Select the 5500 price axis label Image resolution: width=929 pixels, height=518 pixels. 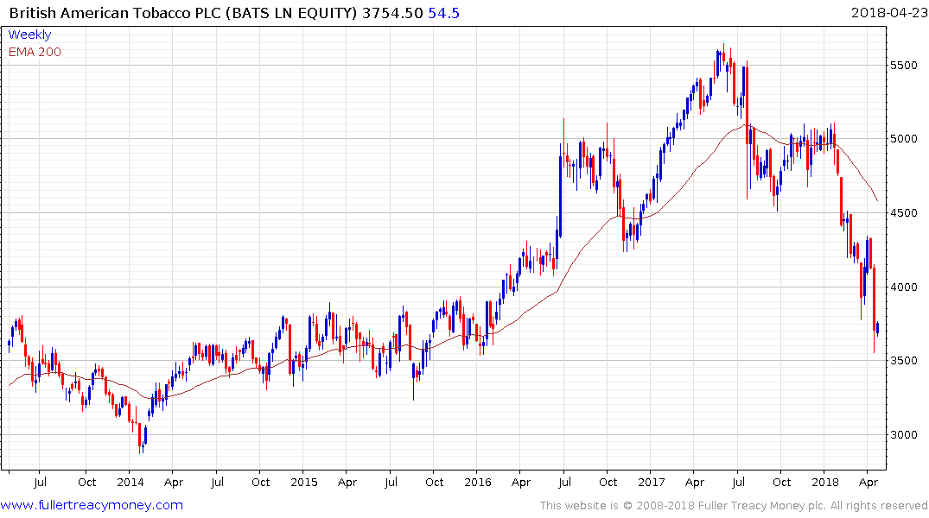click(x=904, y=65)
